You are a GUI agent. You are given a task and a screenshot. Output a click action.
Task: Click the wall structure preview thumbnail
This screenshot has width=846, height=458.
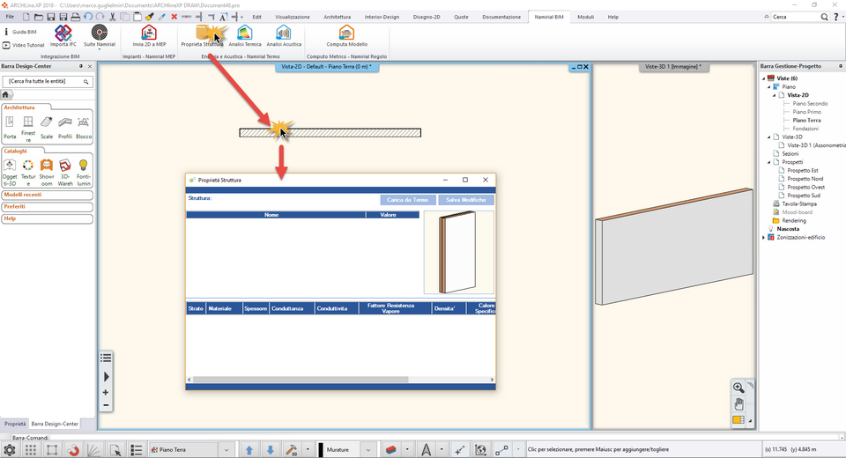[x=458, y=252]
